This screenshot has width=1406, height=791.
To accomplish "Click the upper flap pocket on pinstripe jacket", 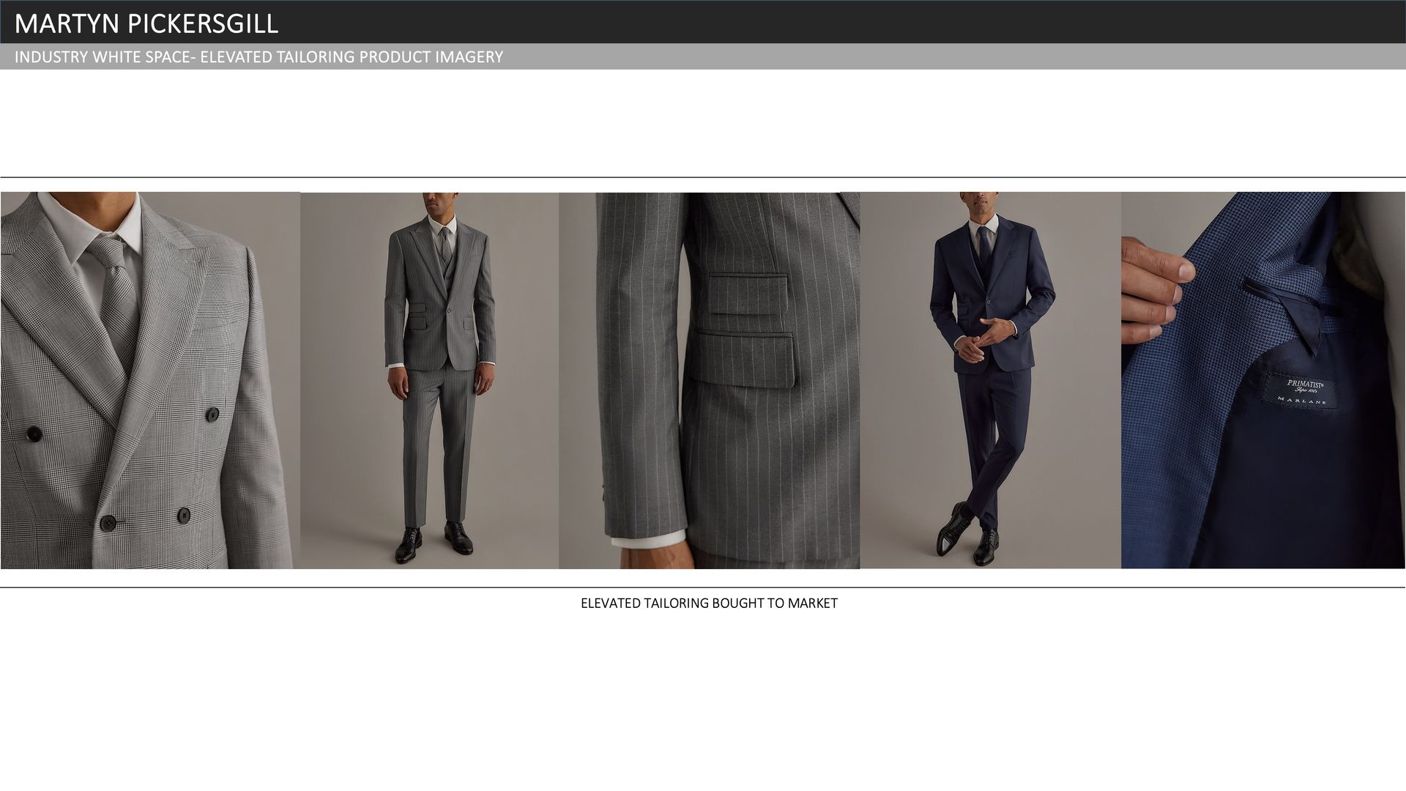I will (747, 294).
